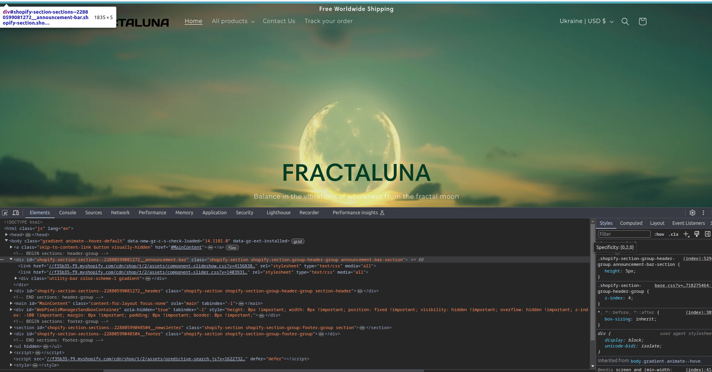Click the grid badge on body element
Viewport: 712px width, 372px height.
click(298, 241)
